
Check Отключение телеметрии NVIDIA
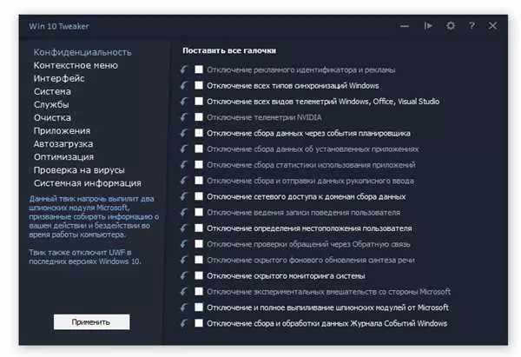199,117
